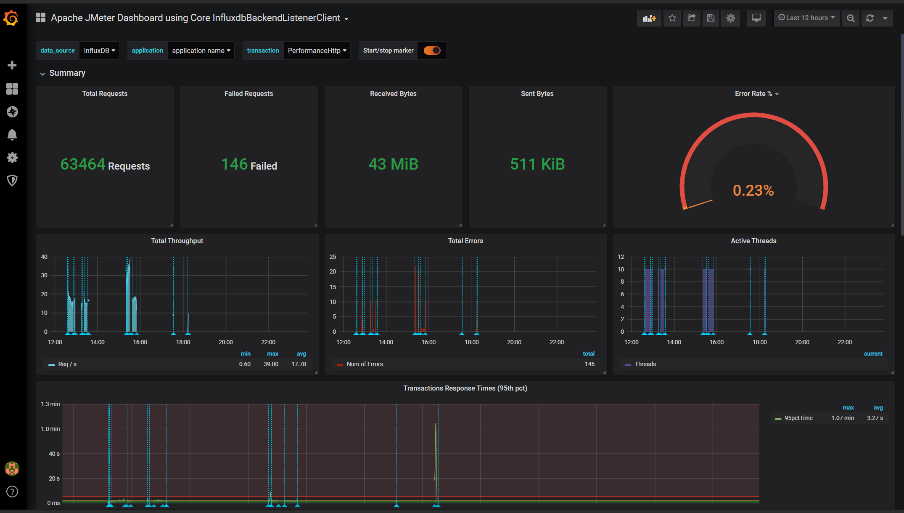
Task: Open the Failed Requests panel title menu
Action: [x=248, y=94]
